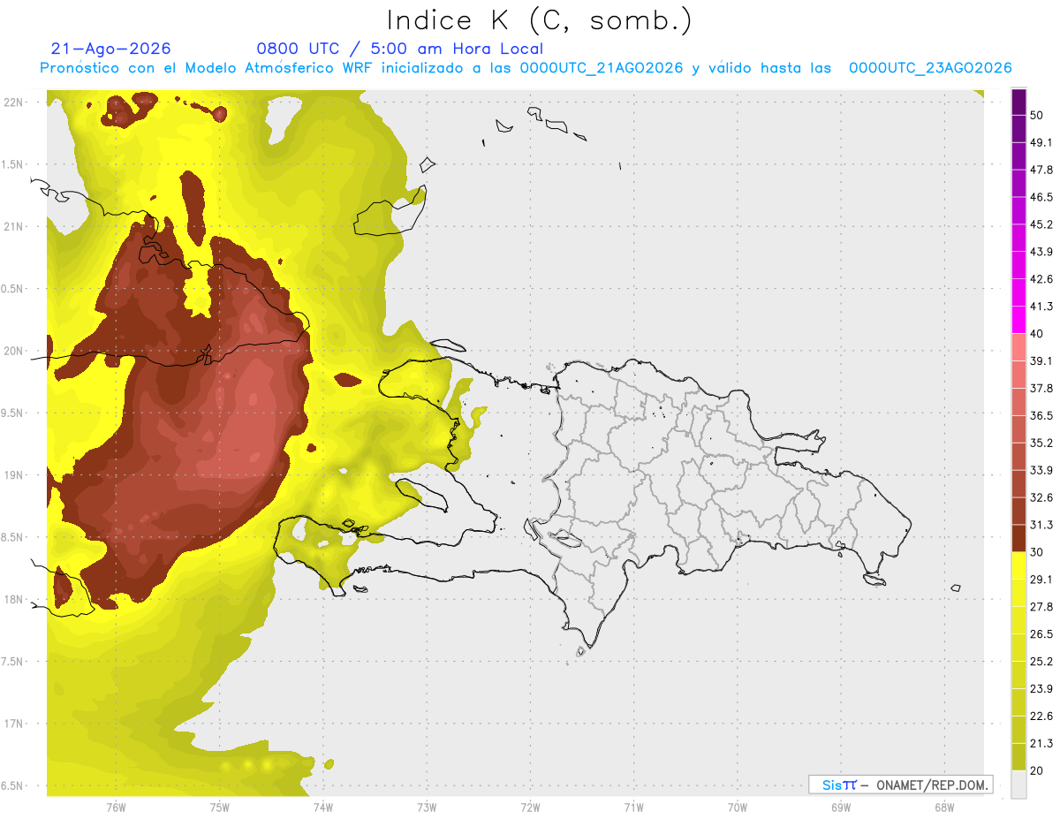Click the colorbar value '39.1'

click(1041, 361)
